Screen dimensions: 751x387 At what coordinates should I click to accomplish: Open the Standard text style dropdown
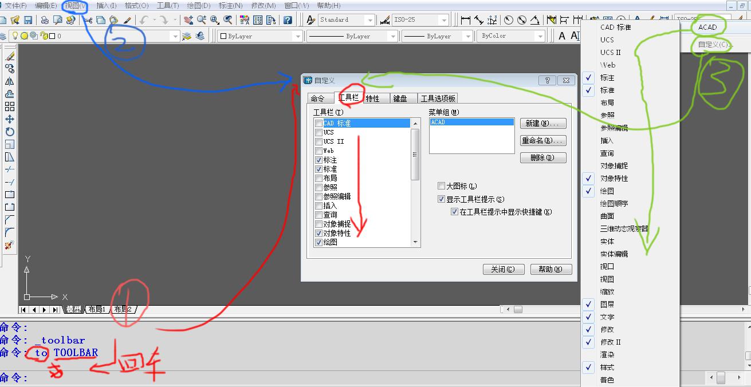pyautogui.click(x=369, y=20)
